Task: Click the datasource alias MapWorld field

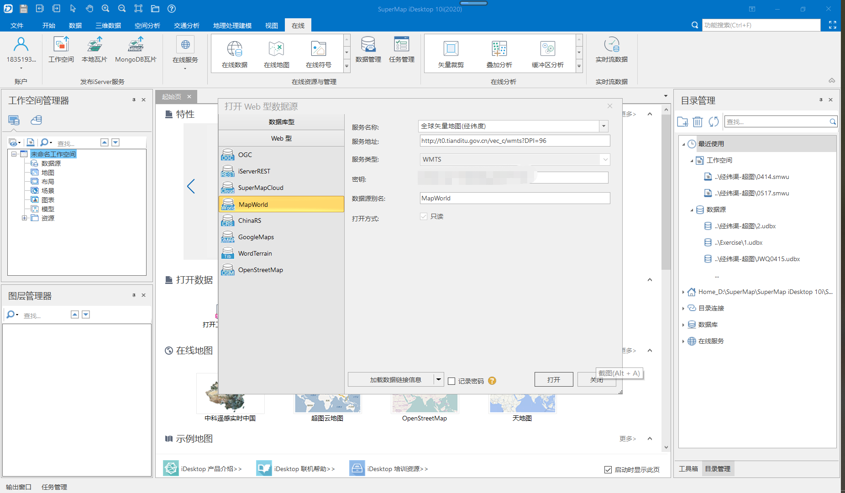Action: click(x=515, y=198)
